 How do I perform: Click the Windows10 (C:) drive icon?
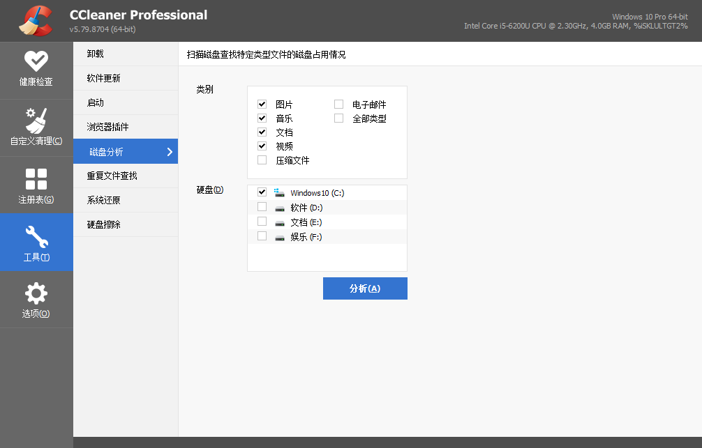point(279,193)
